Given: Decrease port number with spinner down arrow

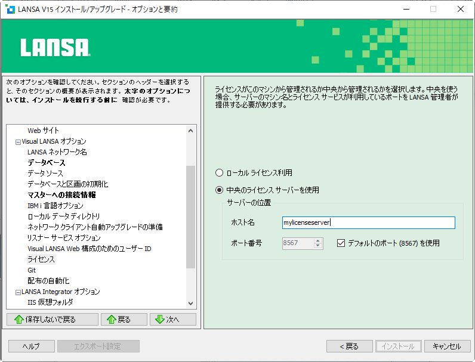Looking at the screenshot, I should [317, 246].
